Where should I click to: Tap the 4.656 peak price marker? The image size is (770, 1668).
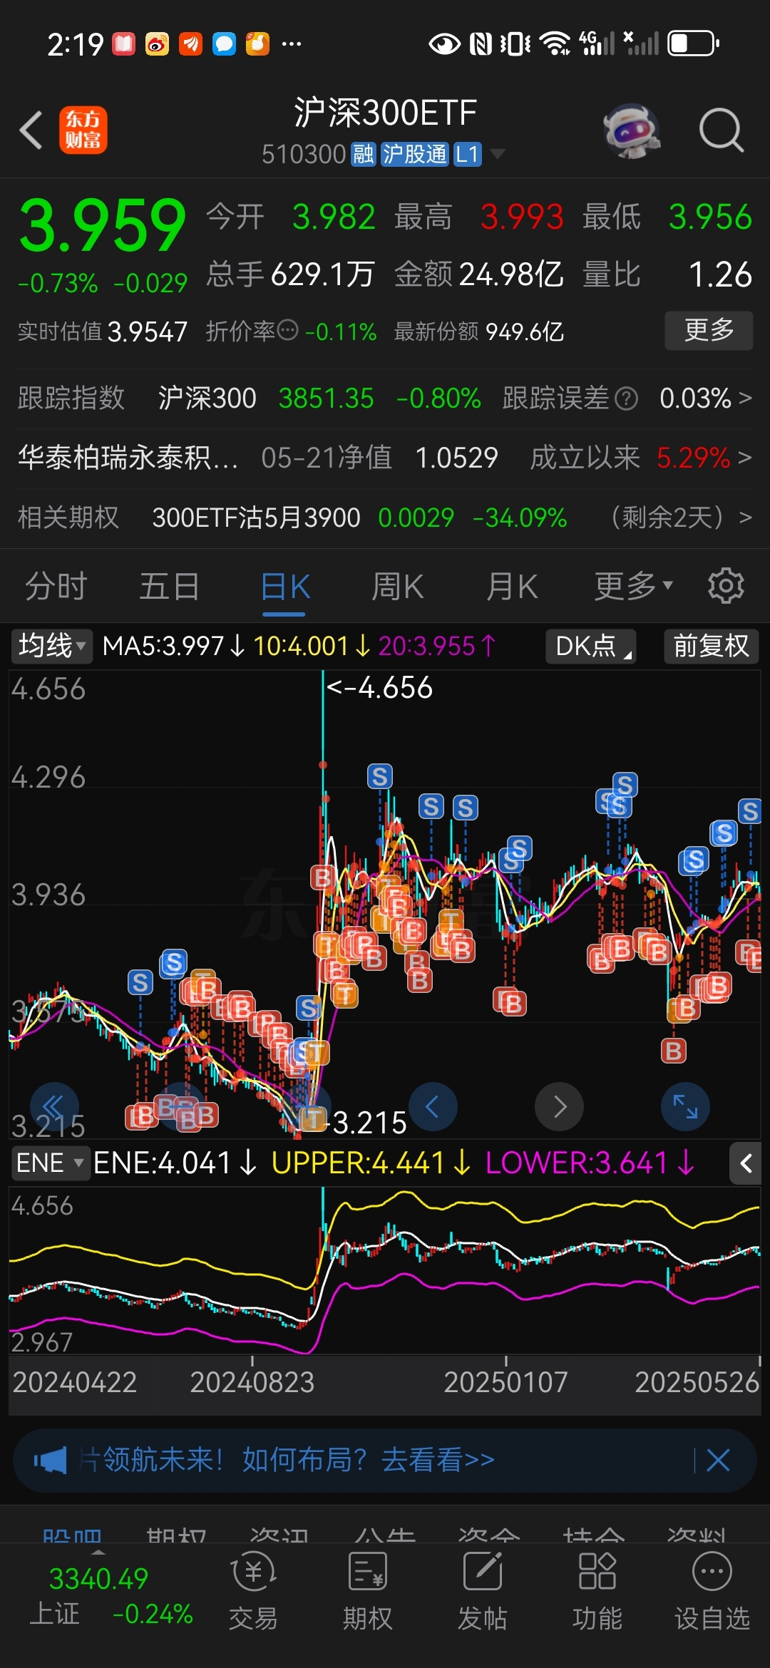[379, 688]
